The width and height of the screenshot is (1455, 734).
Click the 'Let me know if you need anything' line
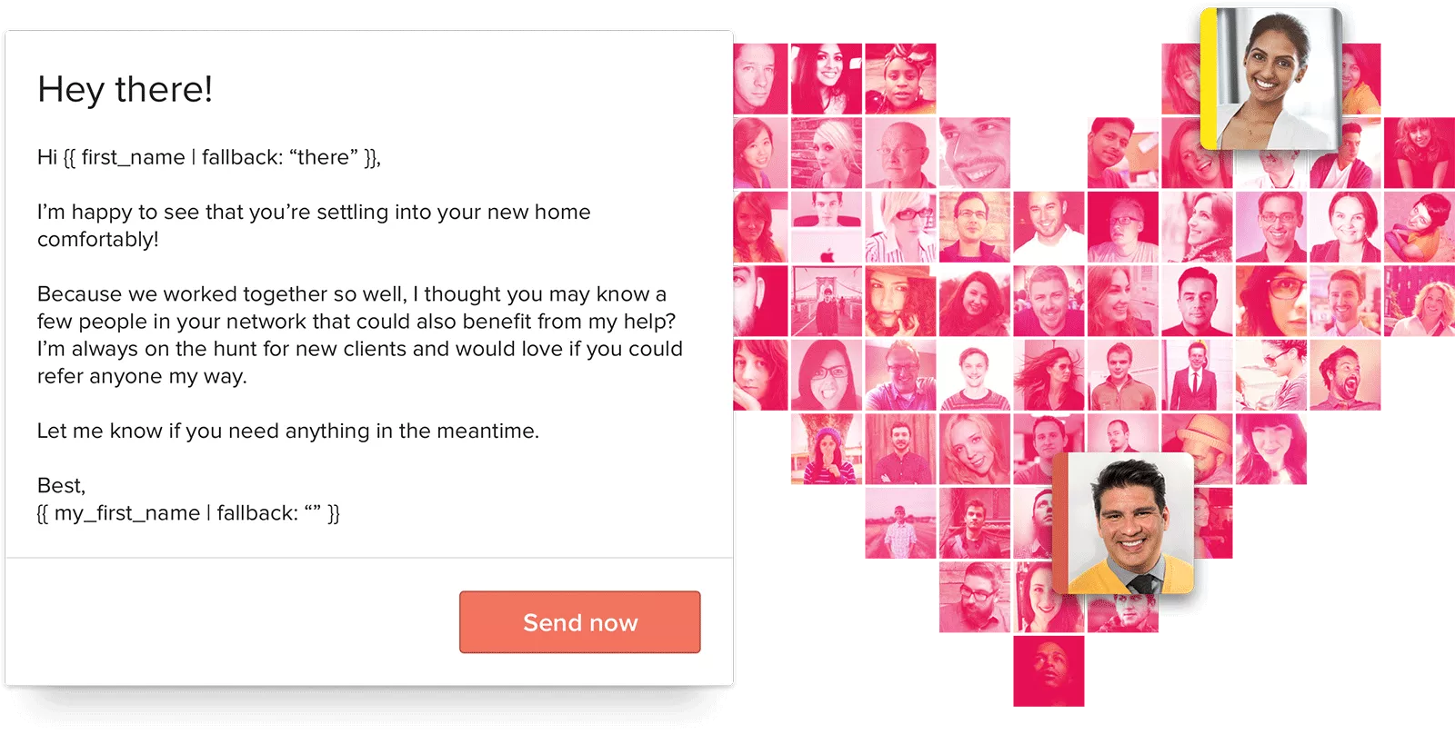tap(288, 431)
